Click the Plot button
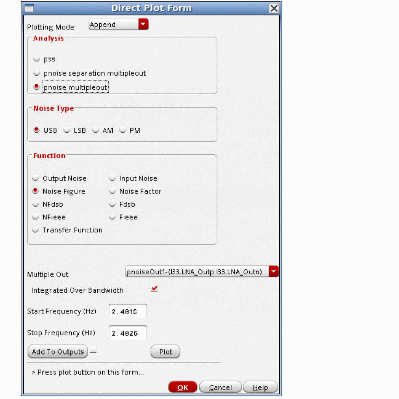This screenshot has width=399, height=399. (x=165, y=352)
